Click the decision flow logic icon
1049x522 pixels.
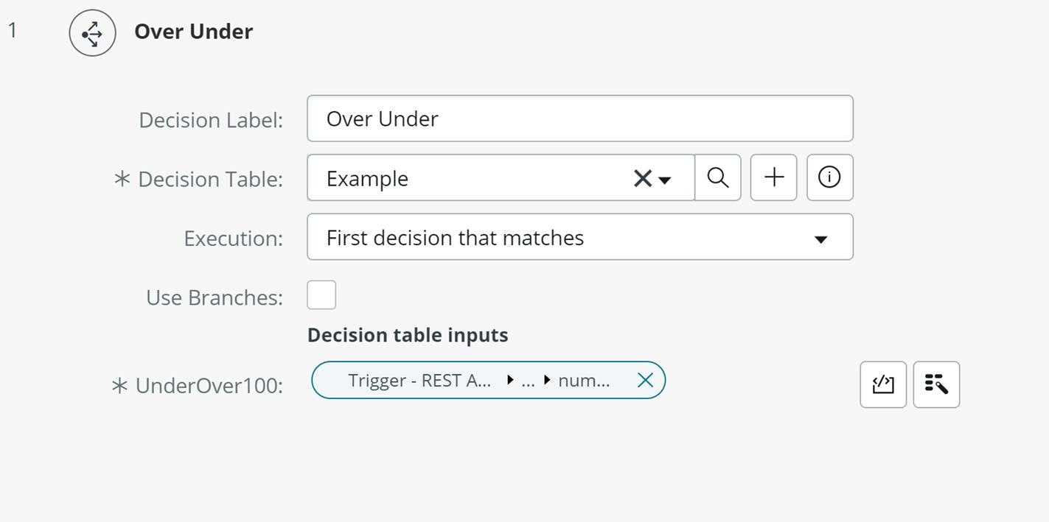click(x=92, y=33)
